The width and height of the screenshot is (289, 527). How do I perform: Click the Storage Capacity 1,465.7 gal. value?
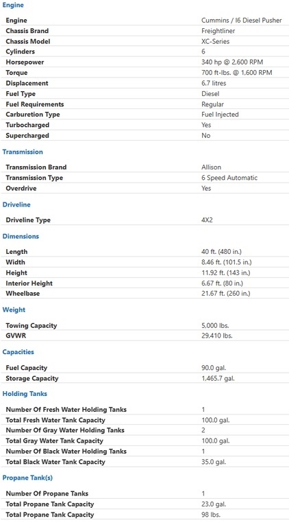[x=218, y=378]
